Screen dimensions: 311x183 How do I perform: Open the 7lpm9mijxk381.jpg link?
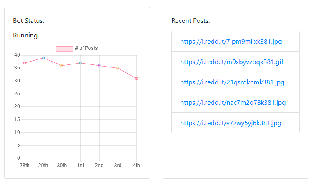(231, 42)
